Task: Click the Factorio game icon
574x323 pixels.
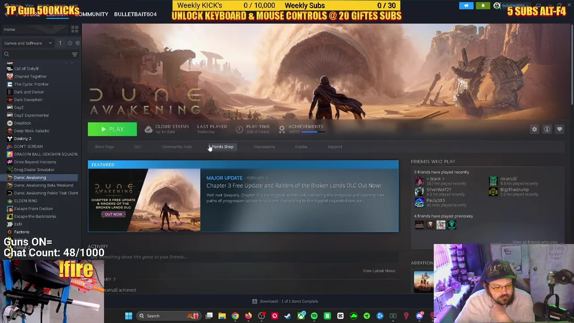Action: tap(10, 232)
